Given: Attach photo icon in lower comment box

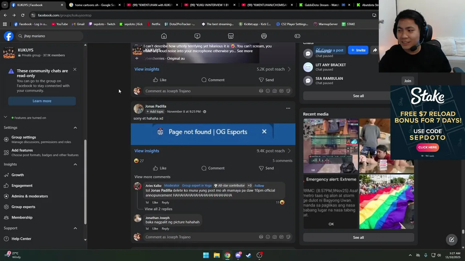Looking at the screenshot, I should 274,237.
